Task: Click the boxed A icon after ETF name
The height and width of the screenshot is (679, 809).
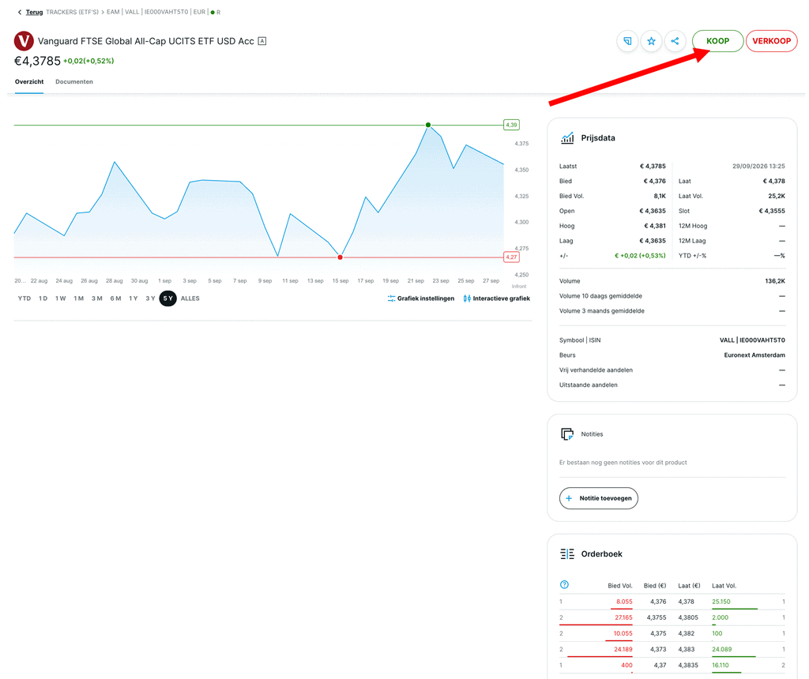Action: point(262,41)
